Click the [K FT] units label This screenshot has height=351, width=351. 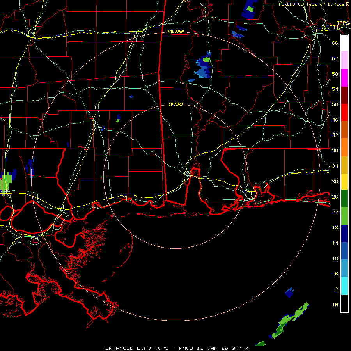point(330,27)
